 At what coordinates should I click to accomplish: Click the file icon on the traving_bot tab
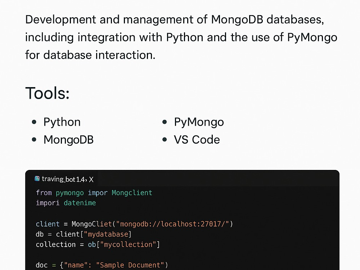[37, 179]
